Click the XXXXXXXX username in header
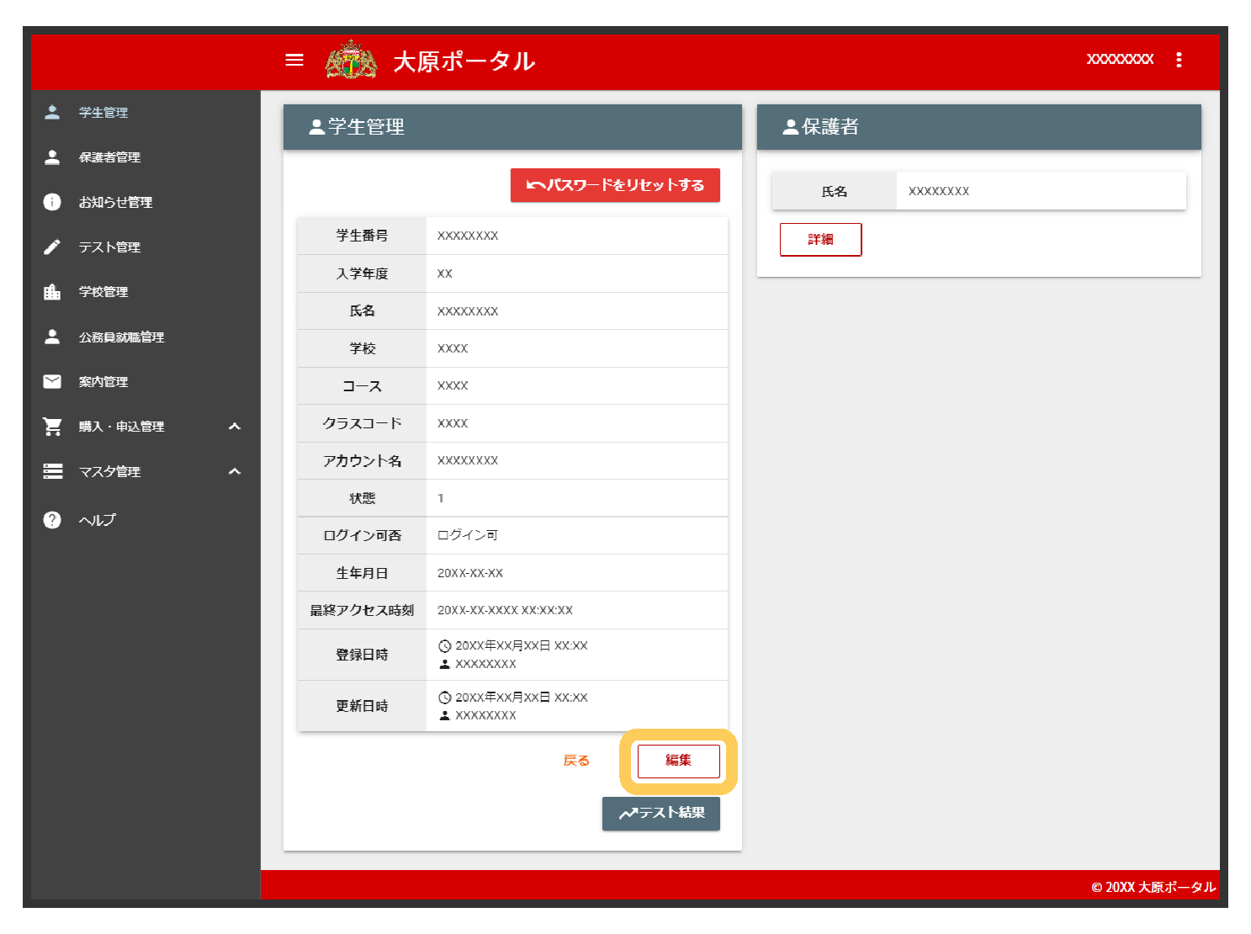Viewport: 1251px width, 934px height. pos(1121,59)
